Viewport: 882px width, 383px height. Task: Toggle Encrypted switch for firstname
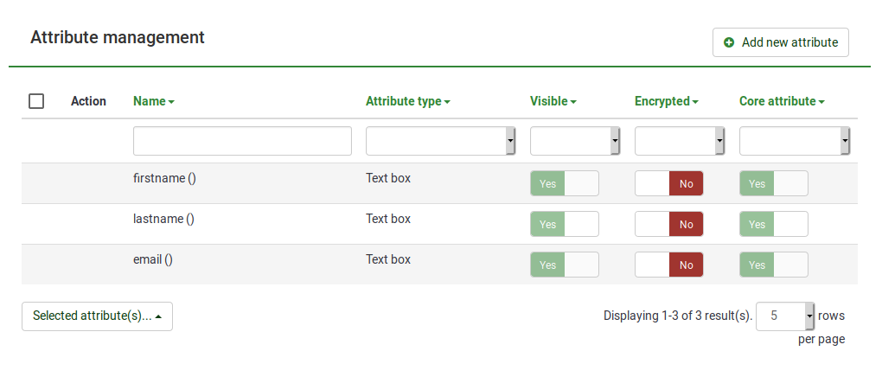668,183
